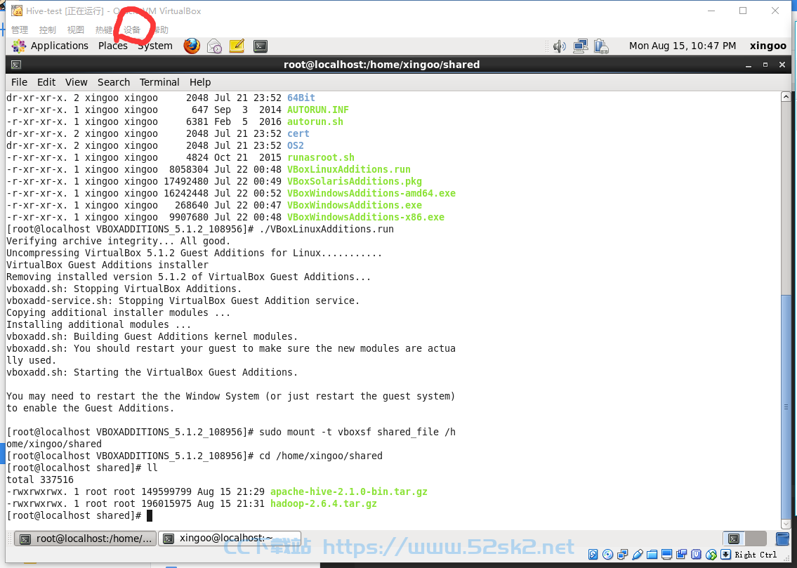Click the keyboard capture arrow icon
The width and height of the screenshot is (797, 568).
(726, 554)
